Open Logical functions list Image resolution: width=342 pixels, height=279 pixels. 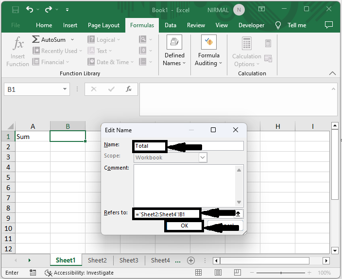pos(104,40)
